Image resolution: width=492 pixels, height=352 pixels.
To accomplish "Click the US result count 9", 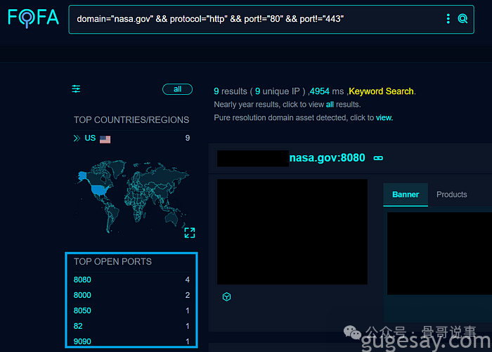I will [x=188, y=138].
